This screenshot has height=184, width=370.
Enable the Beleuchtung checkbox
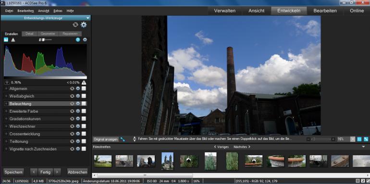click(x=84, y=104)
